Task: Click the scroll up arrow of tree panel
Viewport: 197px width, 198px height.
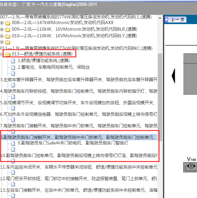Action: click(x=160, y=18)
